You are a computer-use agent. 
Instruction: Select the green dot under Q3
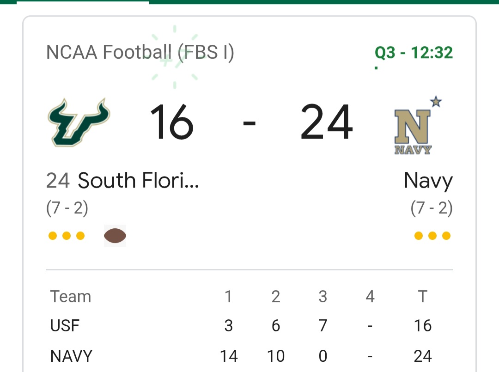[376, 68]
